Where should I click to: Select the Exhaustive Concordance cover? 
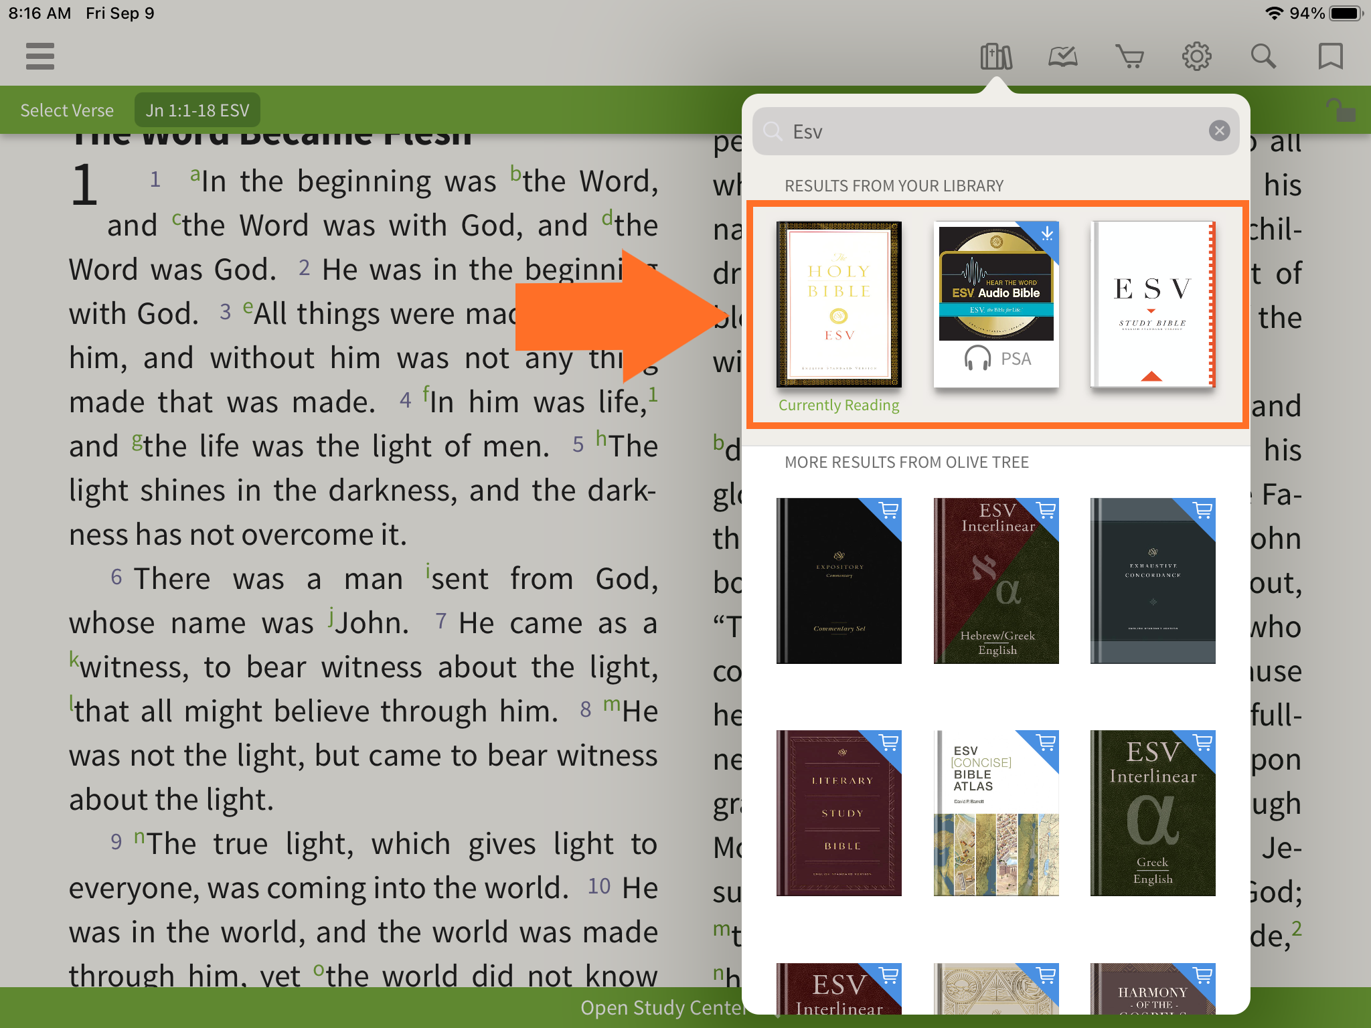click(x=1153, y=581)
